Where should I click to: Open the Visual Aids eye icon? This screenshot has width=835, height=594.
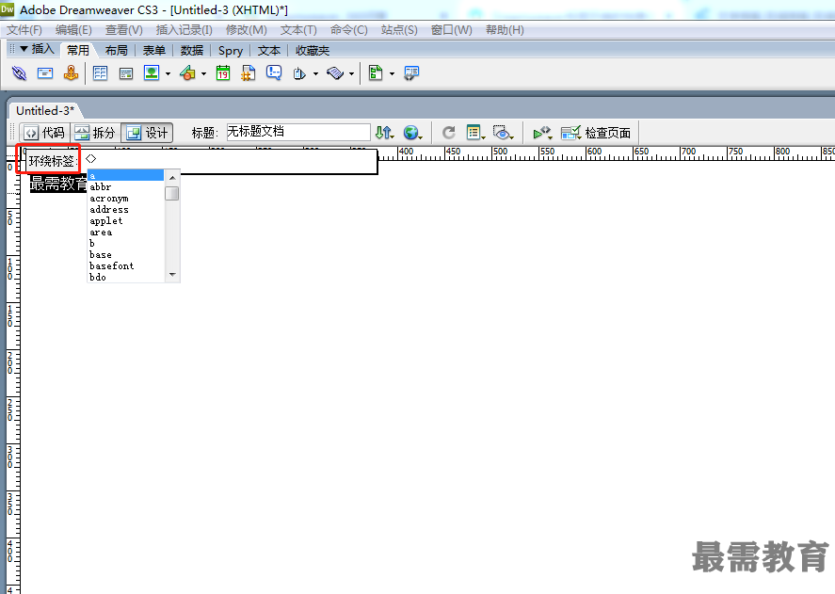pyautogui.click(x=503, y=133)
